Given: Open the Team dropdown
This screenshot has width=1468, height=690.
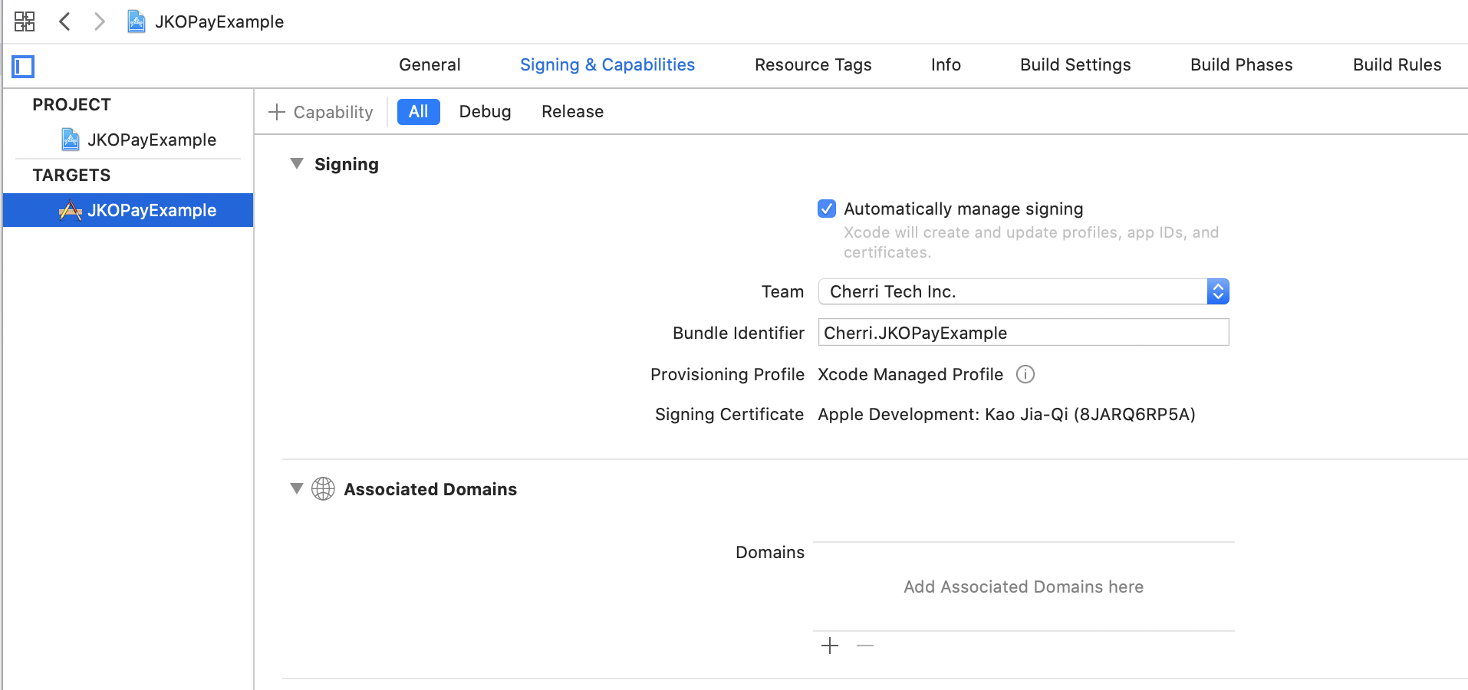Looking at the screenshot, I should tap(1024, 291).
